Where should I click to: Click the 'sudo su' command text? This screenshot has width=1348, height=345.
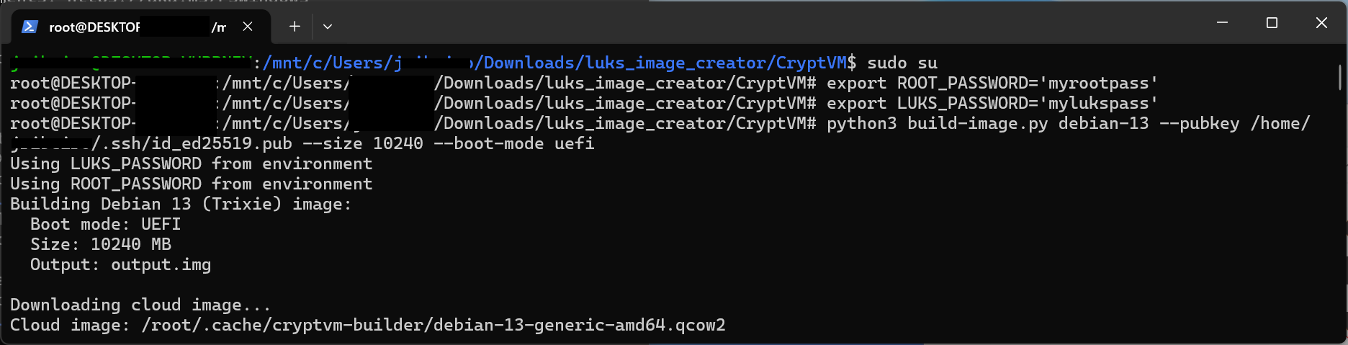902,63
